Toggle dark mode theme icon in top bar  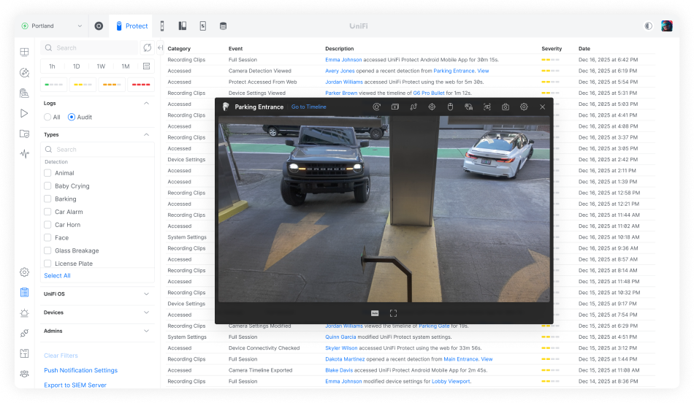pos(648,26)
